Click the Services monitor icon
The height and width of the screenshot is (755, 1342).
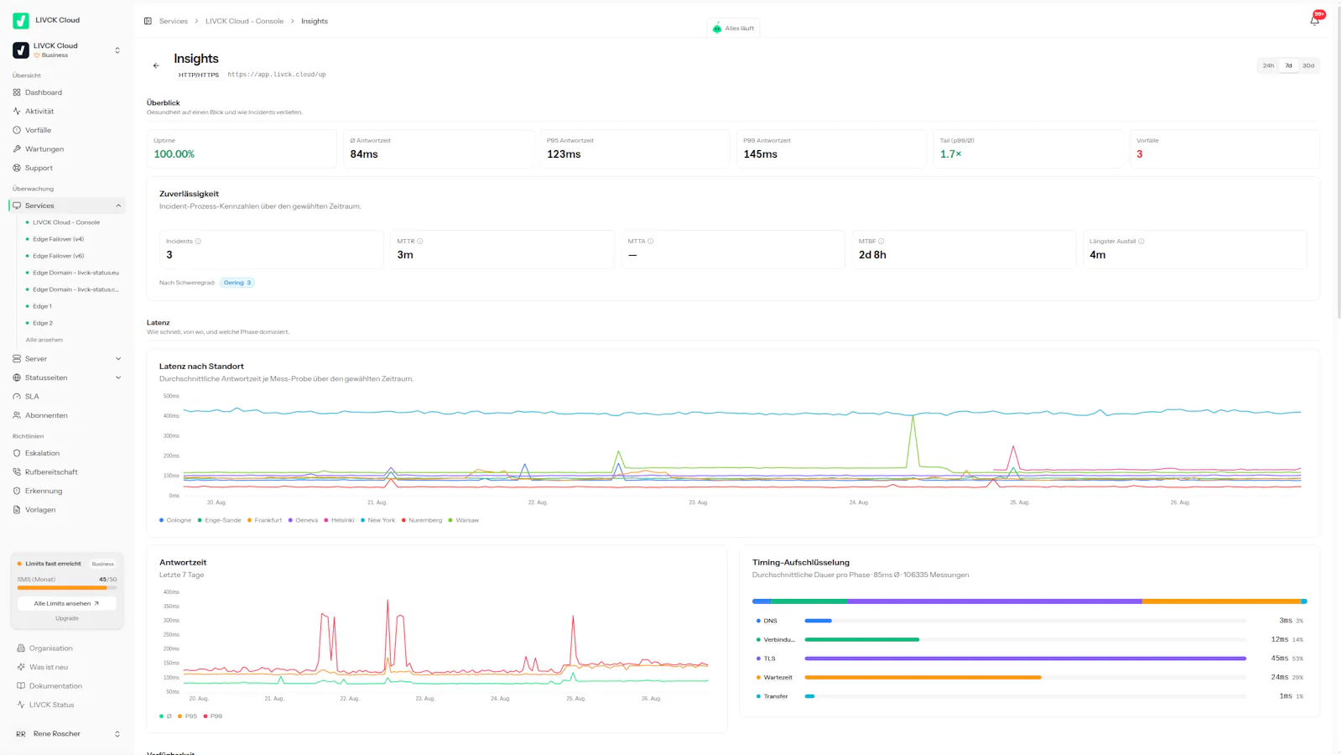[17, 206]
